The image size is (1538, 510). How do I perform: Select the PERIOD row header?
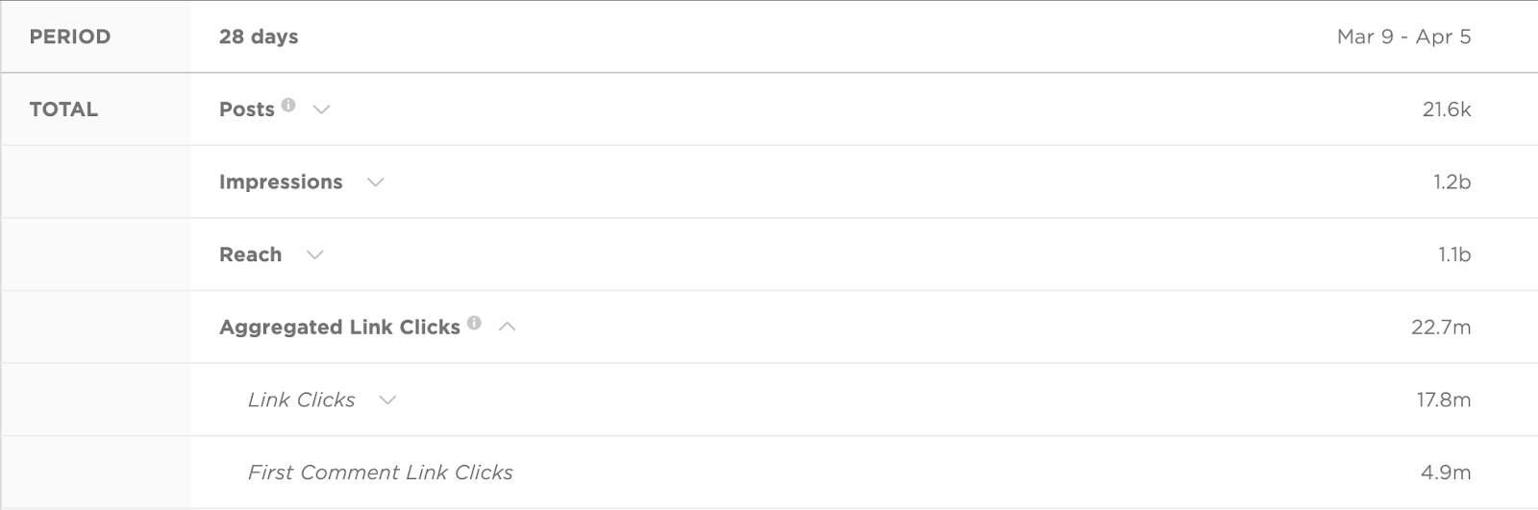point(70,36)
